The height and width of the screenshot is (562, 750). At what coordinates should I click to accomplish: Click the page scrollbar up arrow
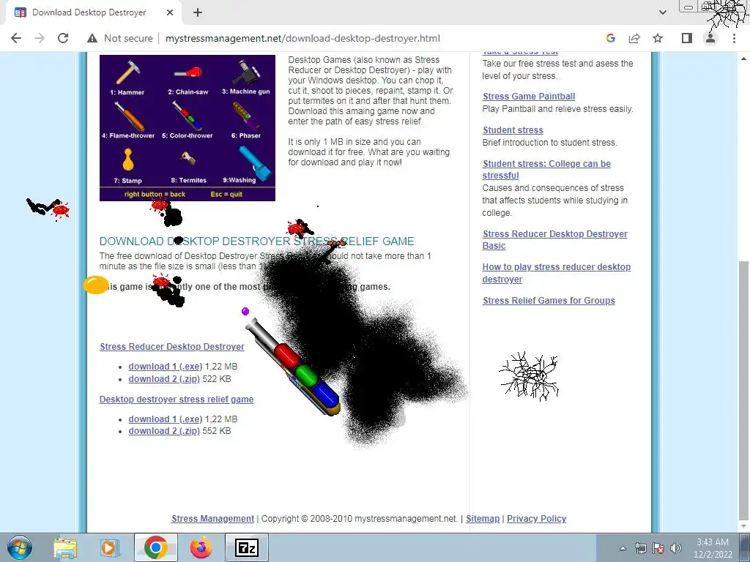click(x=744, y=59)
